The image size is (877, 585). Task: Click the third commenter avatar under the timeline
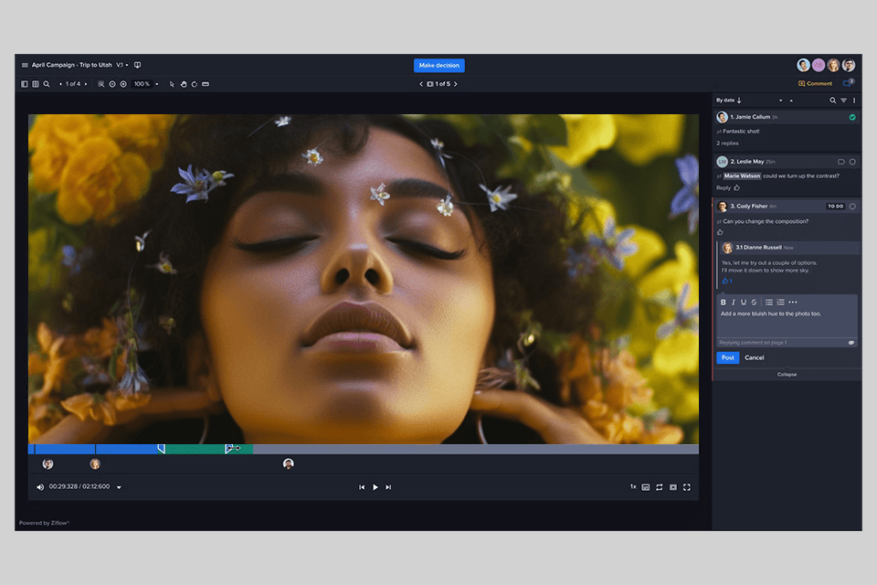288,463
